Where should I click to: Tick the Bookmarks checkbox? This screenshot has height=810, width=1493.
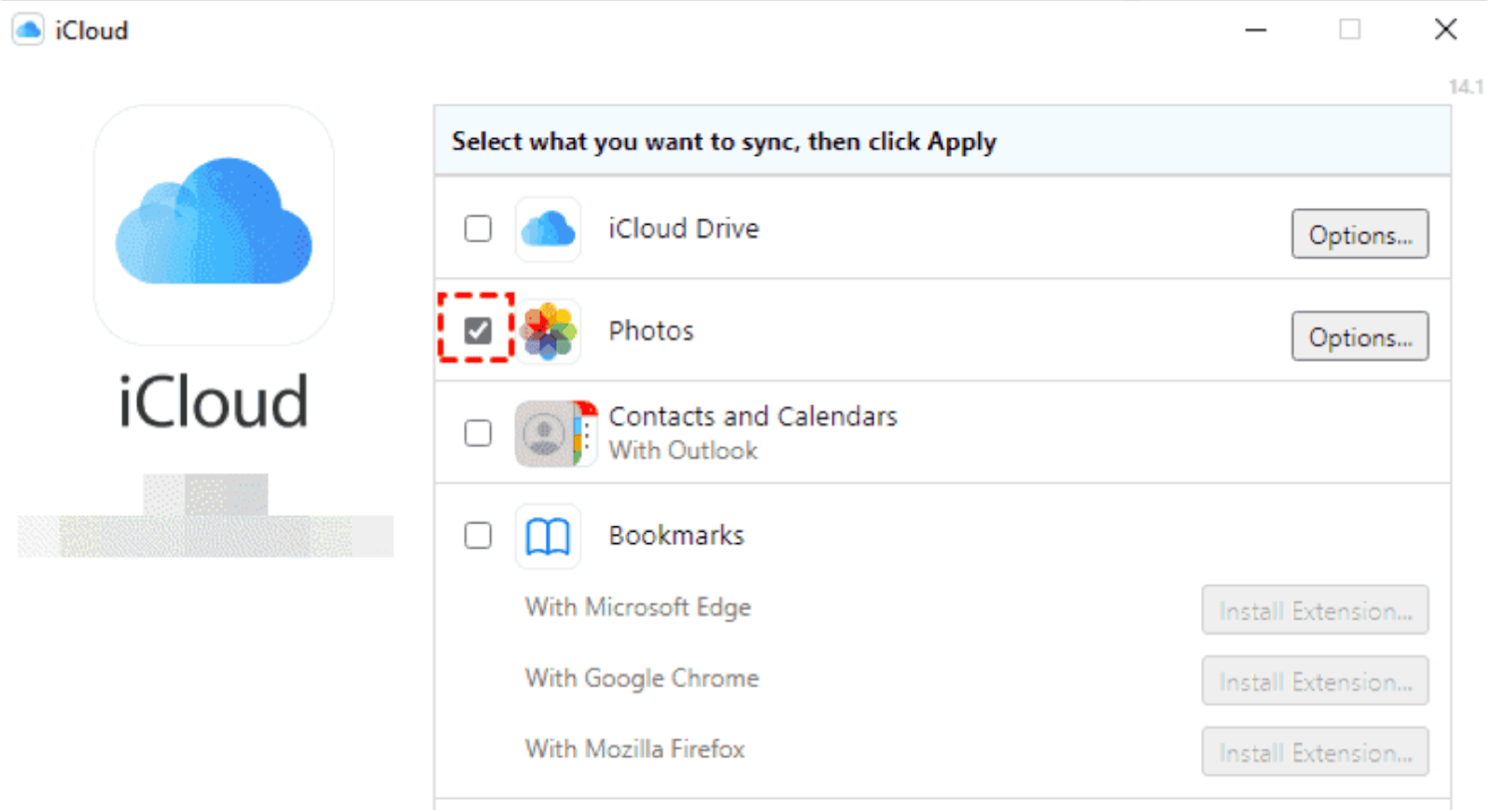(478, 536)
